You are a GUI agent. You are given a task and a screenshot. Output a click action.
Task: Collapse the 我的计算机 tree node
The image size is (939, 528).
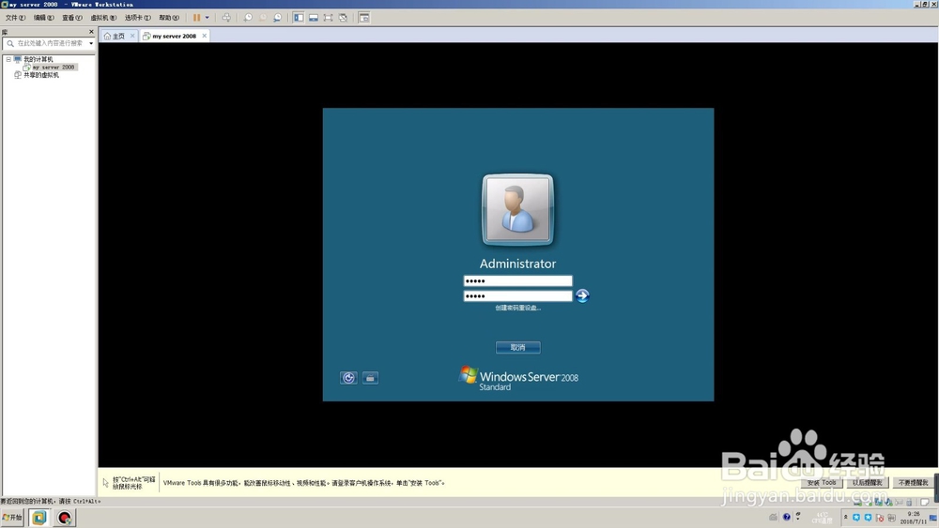click(8, 59)
